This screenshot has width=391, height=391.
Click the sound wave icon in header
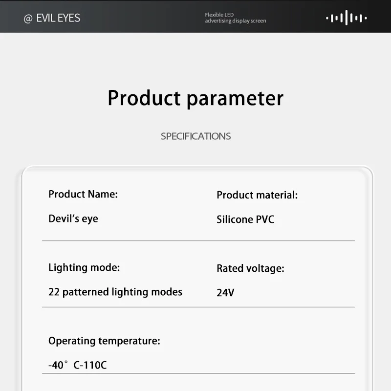pyautogui.click(x=346, y=18)
